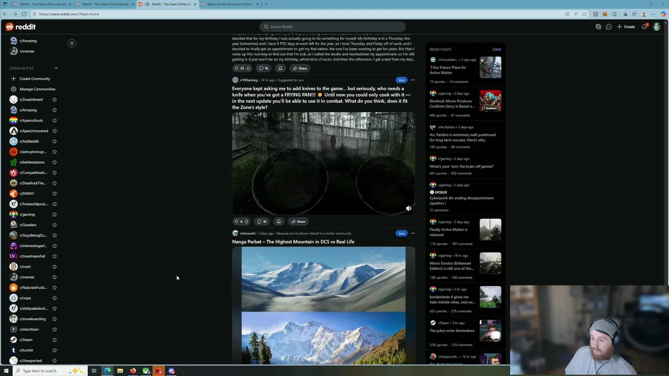Open Task View on the taskbar
The image size is (669, 376).
point(94,371)
